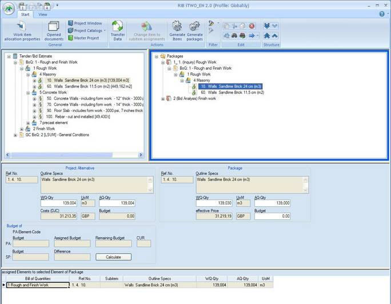Viewport: 391px width, 304px height.
Task: Click the help question mark icon
Action: tap(382, 14)
